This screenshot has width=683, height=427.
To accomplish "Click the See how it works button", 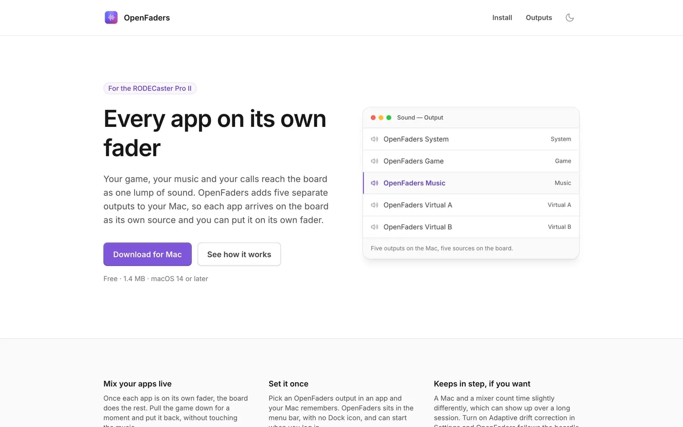I will 239,254.
